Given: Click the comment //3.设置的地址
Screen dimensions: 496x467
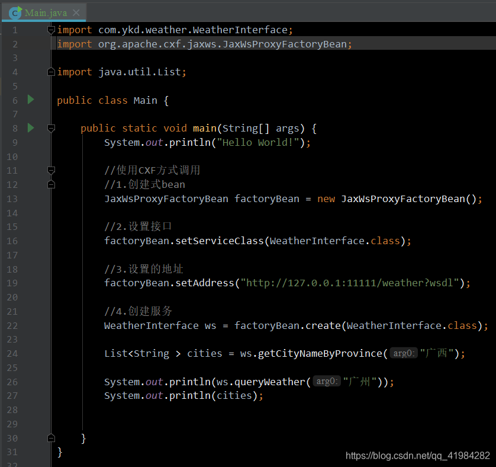Looking at the screenshot, I should 144,269.
